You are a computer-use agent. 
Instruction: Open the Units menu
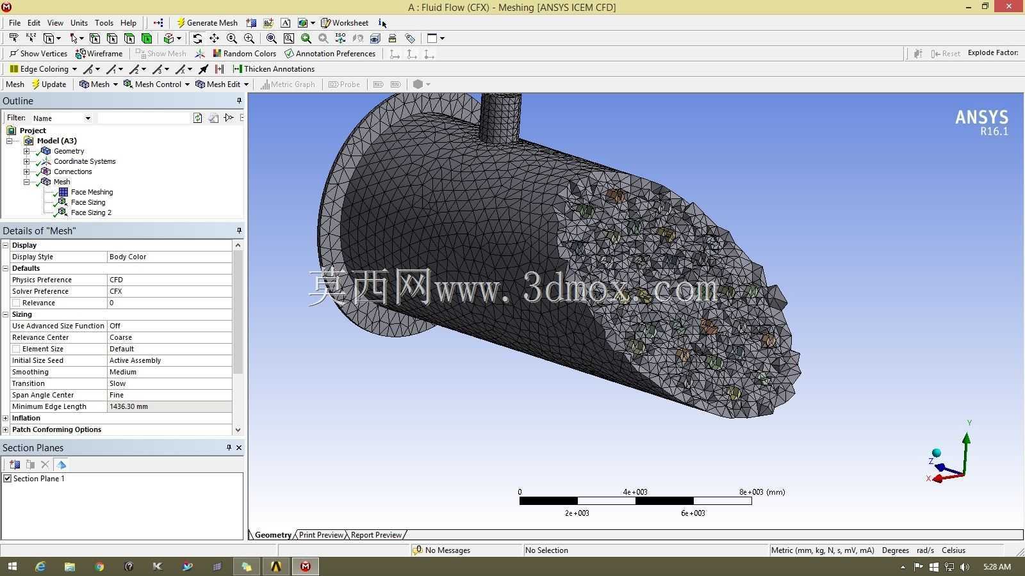tap(79, 23)
